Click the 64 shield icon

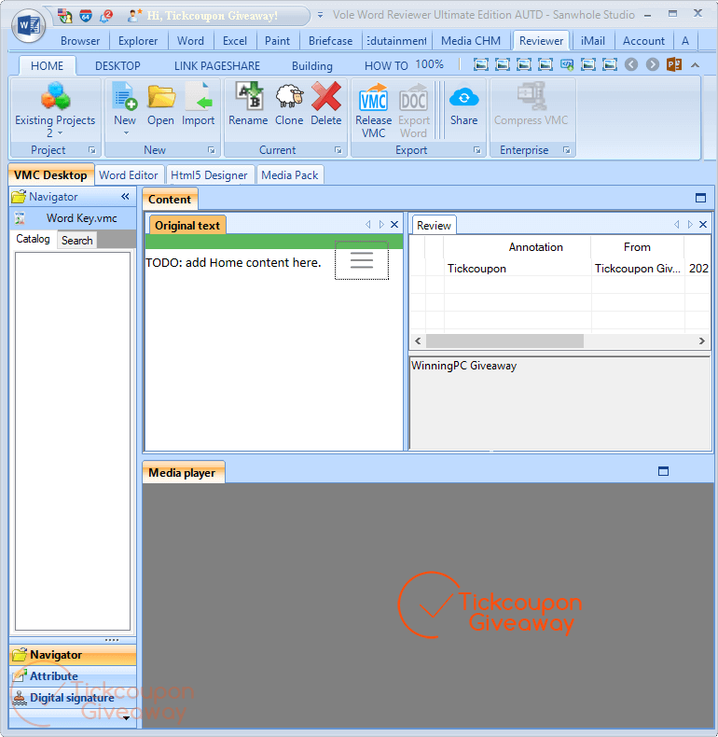tap(86, 16)
